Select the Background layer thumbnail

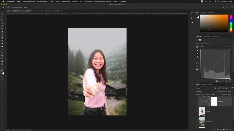point(202,122)
